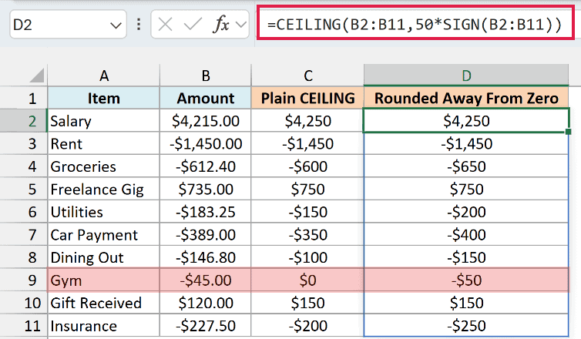This screenshot has height=339, width=581.
Task: Click the Plain CEILING header cell
Action: (307, 98)
